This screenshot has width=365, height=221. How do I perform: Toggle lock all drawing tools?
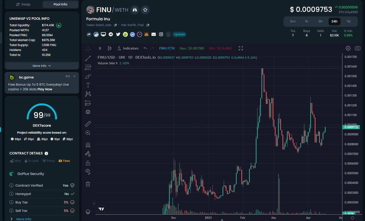point(88,163)
